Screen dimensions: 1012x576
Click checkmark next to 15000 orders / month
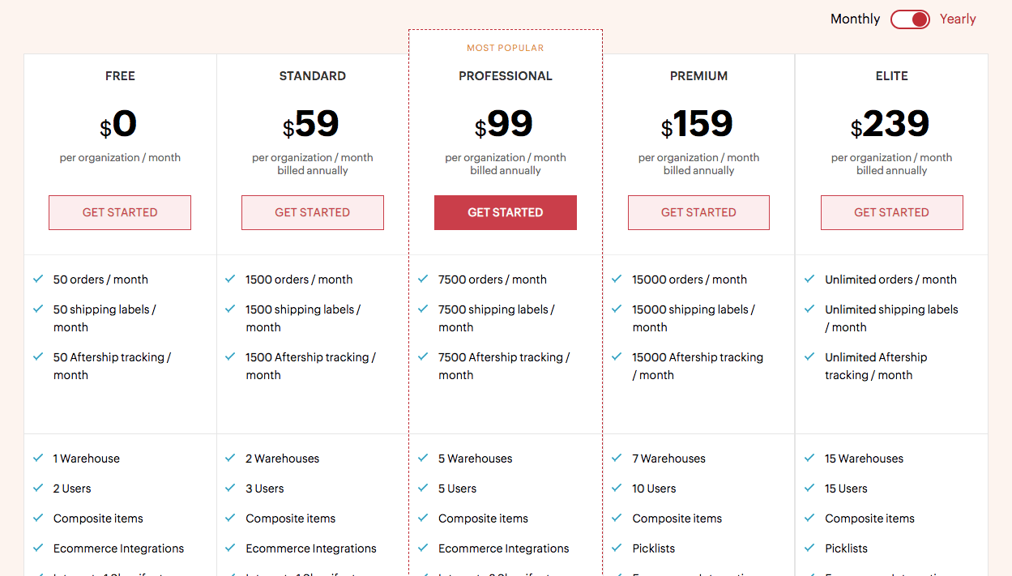617,279
